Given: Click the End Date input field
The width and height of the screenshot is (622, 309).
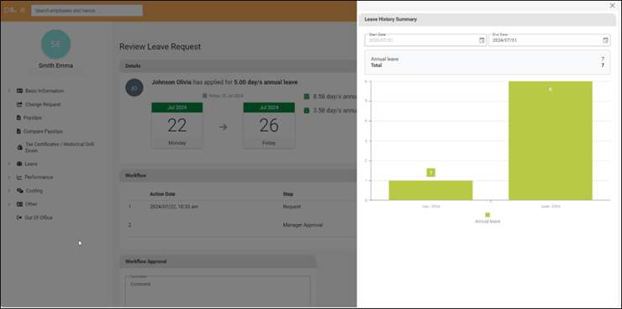Looking at the screenshot, I should 550,40.
